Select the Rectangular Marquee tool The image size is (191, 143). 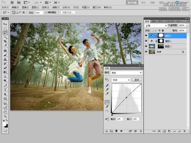[5, 29]
